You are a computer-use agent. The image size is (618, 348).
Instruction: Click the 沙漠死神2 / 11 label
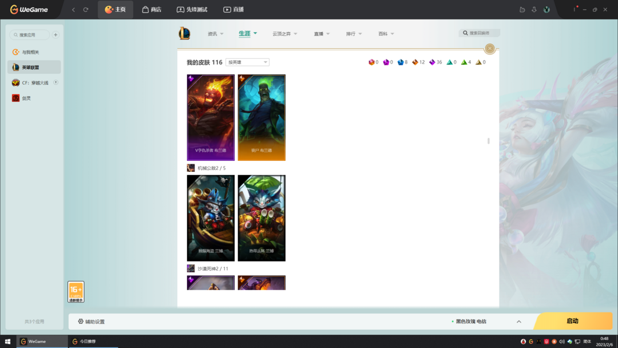click(213, 269)
